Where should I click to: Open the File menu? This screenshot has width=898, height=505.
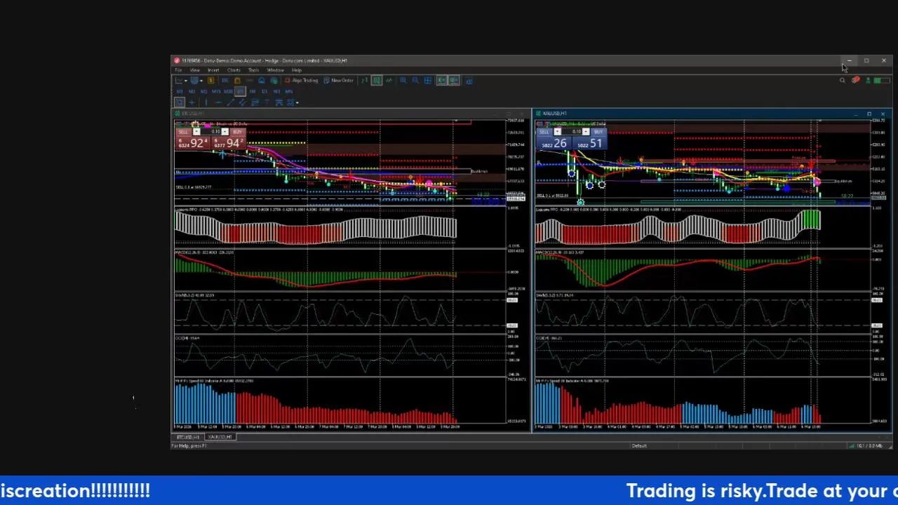tap(179, 70)
